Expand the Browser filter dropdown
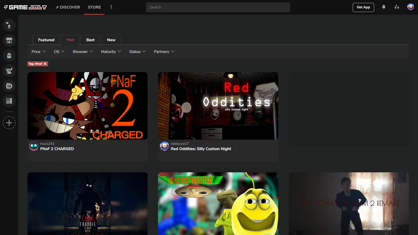Screen dimensions: 418x235 pyautogui.click(x=83, y=52)
